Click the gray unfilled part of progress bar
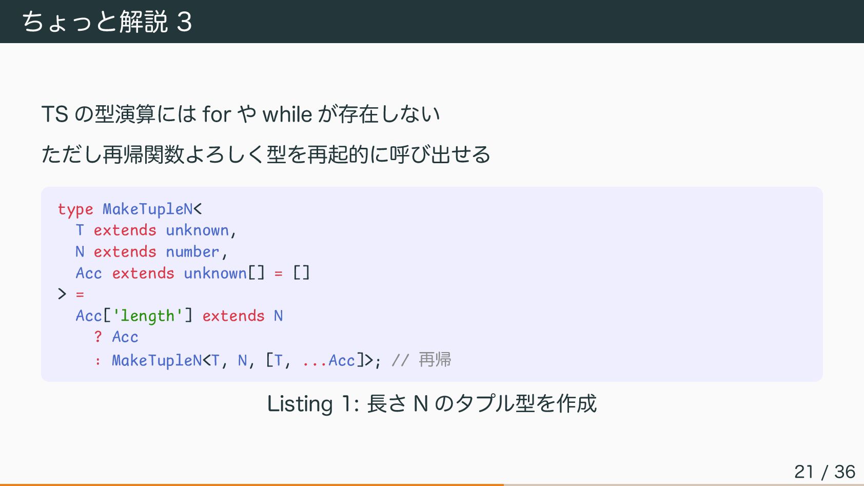 coord(683,484)
